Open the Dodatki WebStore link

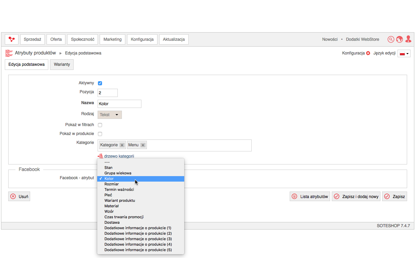(x=363, y=39)
